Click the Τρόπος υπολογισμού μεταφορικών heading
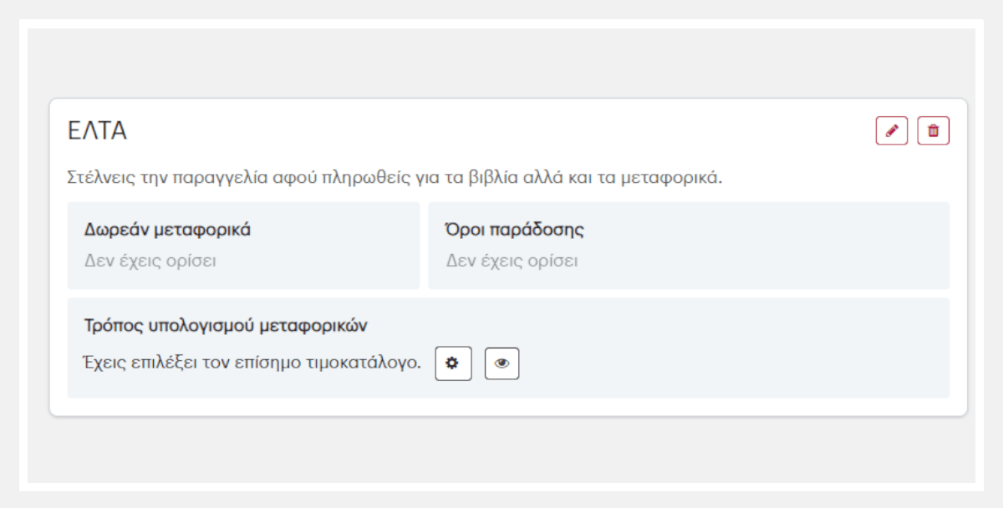This screenshot has height=508, width=1003. (x=227, y=325)
